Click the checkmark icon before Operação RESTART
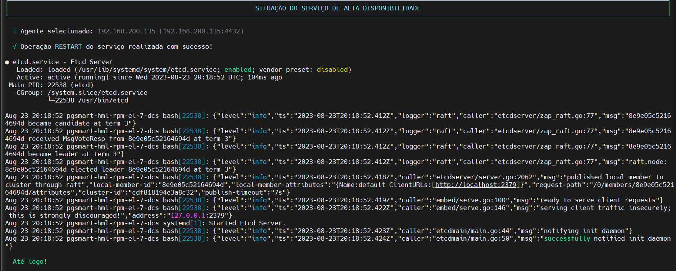The height and width of the screenshot is (271, 676). point(15,46)
